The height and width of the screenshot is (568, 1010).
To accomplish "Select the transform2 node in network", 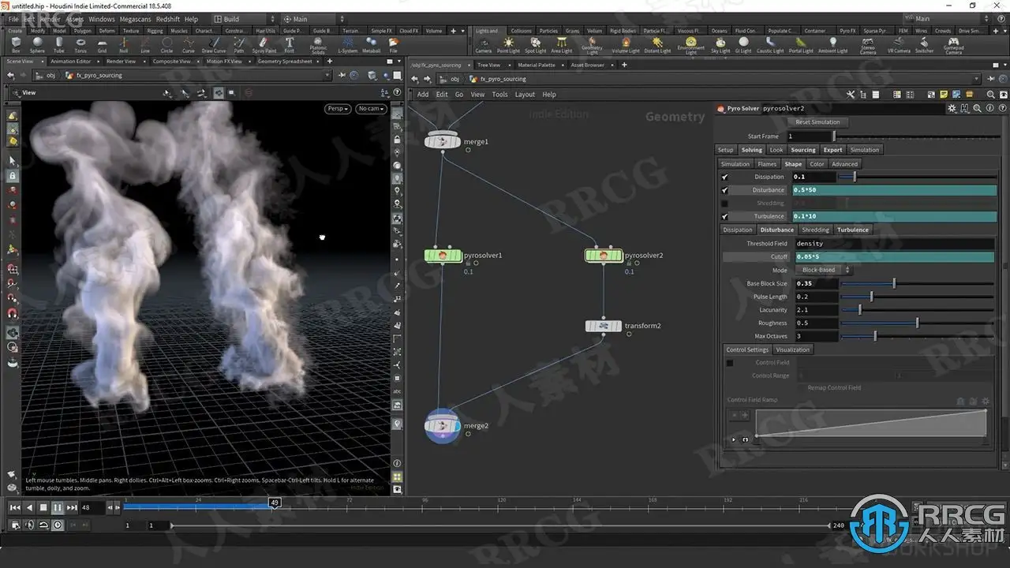I will (604, 326).
